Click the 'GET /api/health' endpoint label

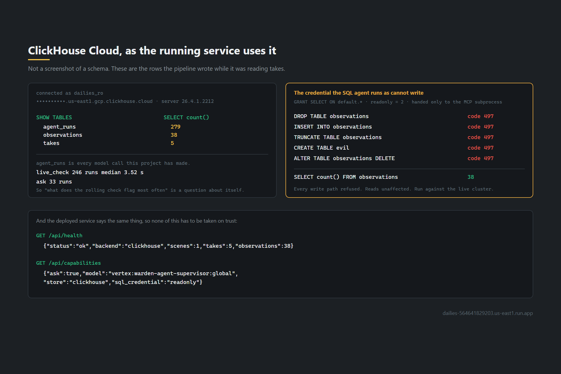(x=59, y=236)
